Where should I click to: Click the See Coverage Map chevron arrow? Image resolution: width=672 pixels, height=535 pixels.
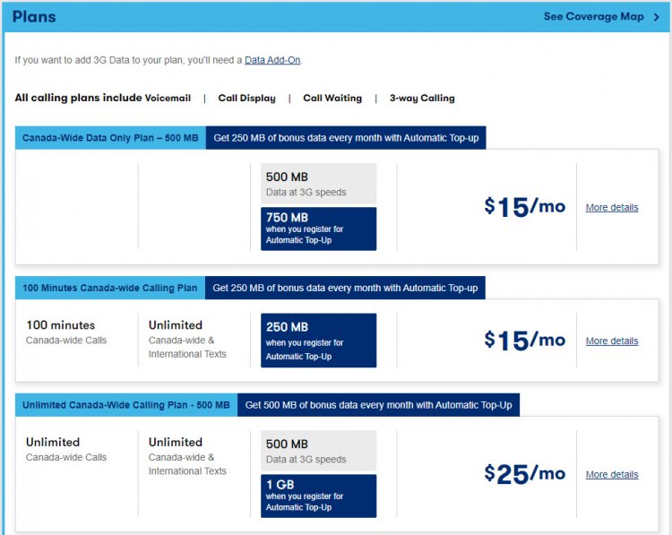[x=656, y=17]
